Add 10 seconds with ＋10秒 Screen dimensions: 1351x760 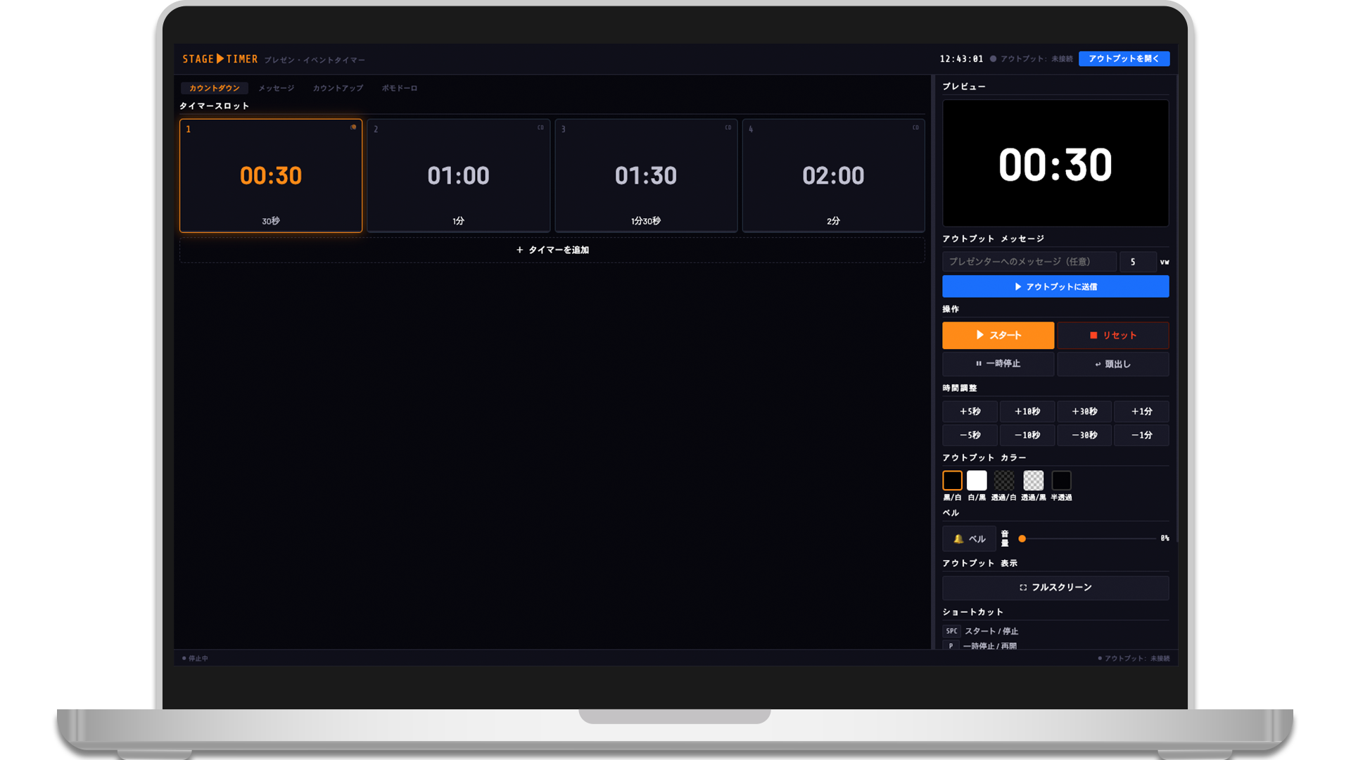click(x=1027, y=411)
